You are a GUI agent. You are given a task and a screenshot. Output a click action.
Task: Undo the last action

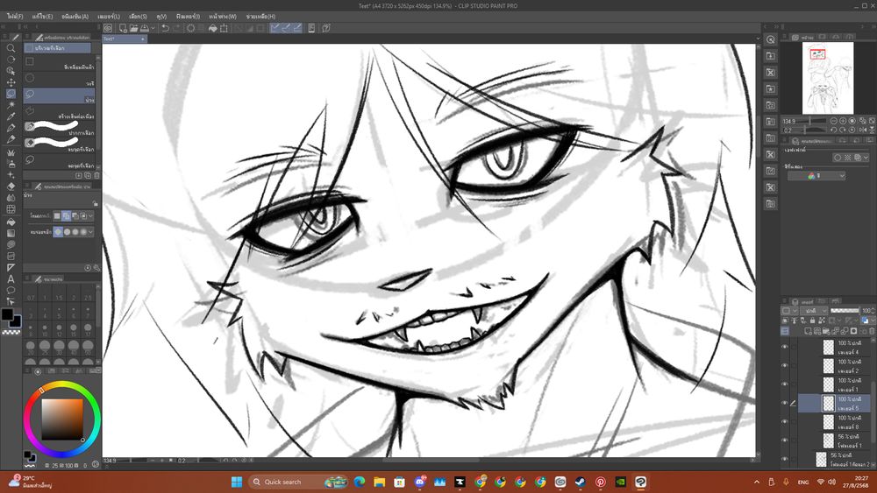pos(166,28)
